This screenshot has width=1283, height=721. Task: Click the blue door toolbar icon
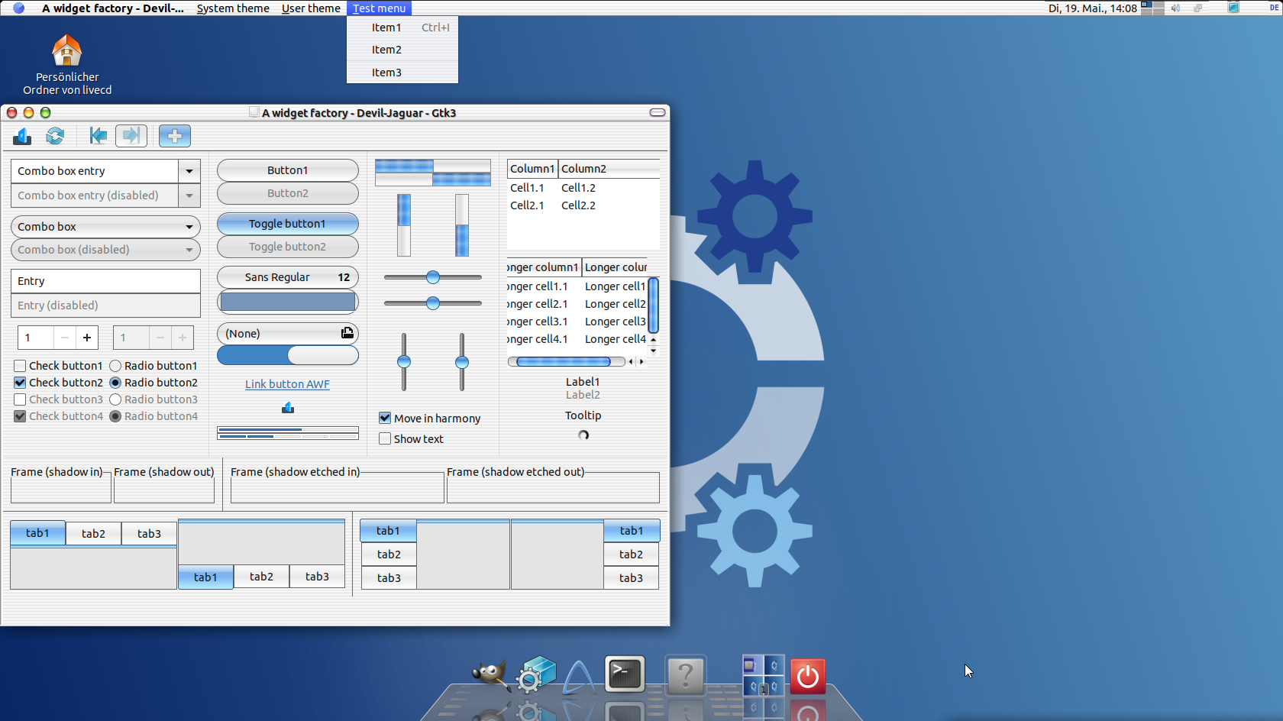(x=22, y=136)
